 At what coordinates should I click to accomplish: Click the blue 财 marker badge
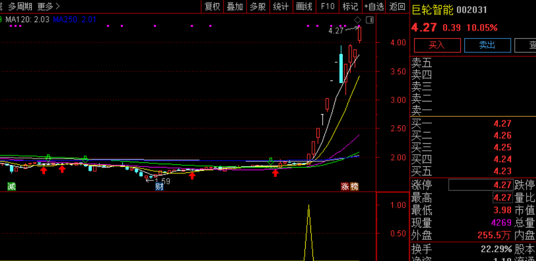(159, 187)
